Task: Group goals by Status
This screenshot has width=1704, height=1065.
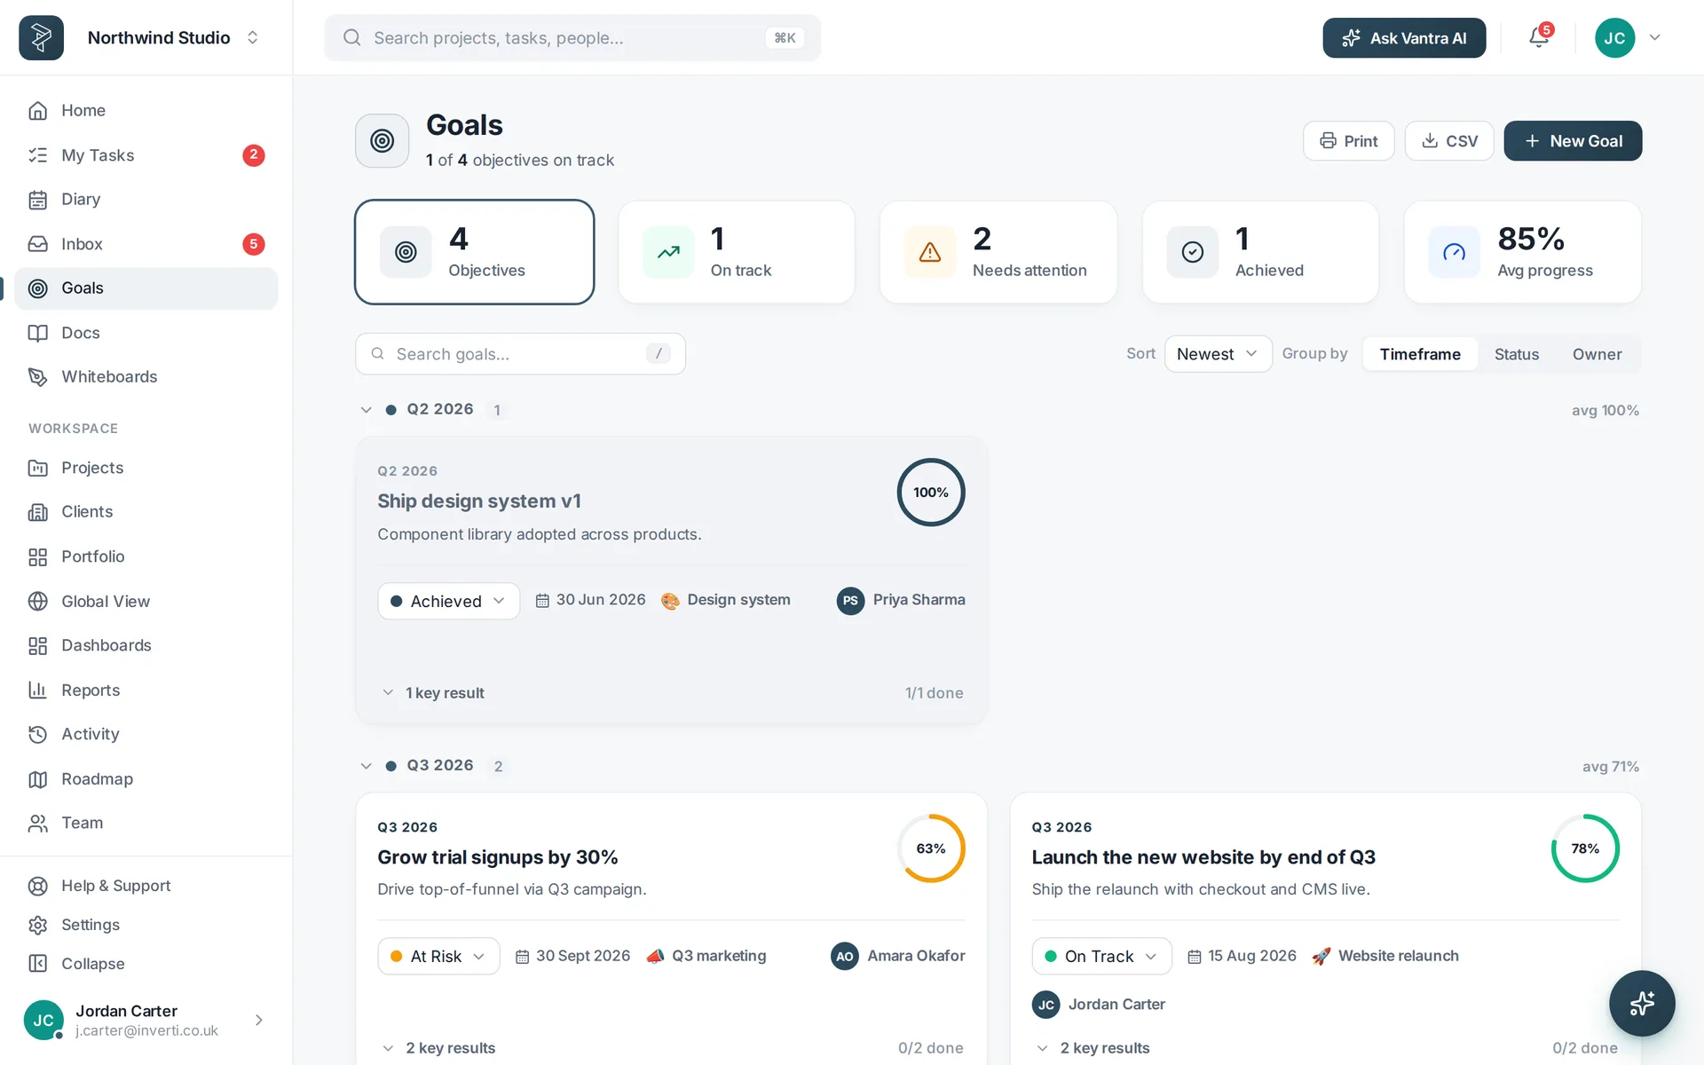Action: (x=1517, y=354)
